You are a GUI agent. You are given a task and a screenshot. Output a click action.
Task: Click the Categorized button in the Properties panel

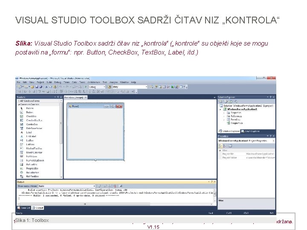(220, 146)
